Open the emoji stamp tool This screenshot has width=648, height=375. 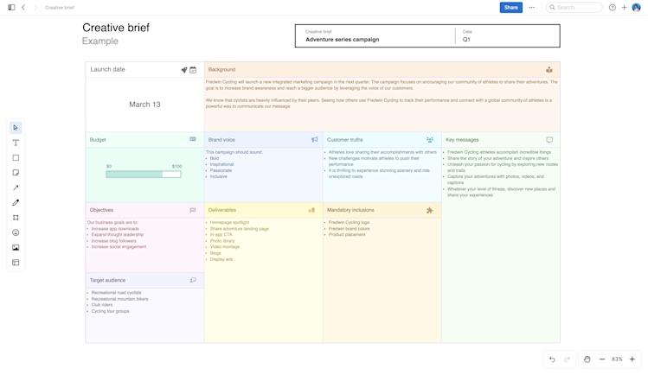pyautogui.click(x=16, y=232)
